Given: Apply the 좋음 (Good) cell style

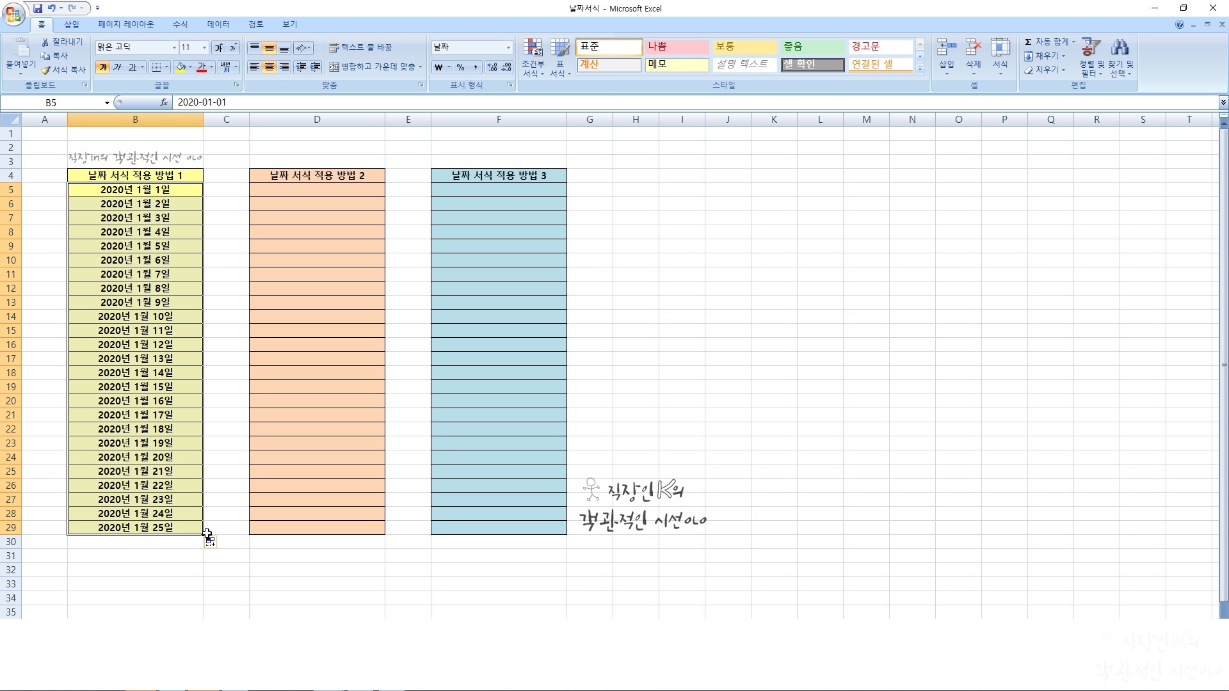Looking at the screenshot, I should (x=812, y=47).
